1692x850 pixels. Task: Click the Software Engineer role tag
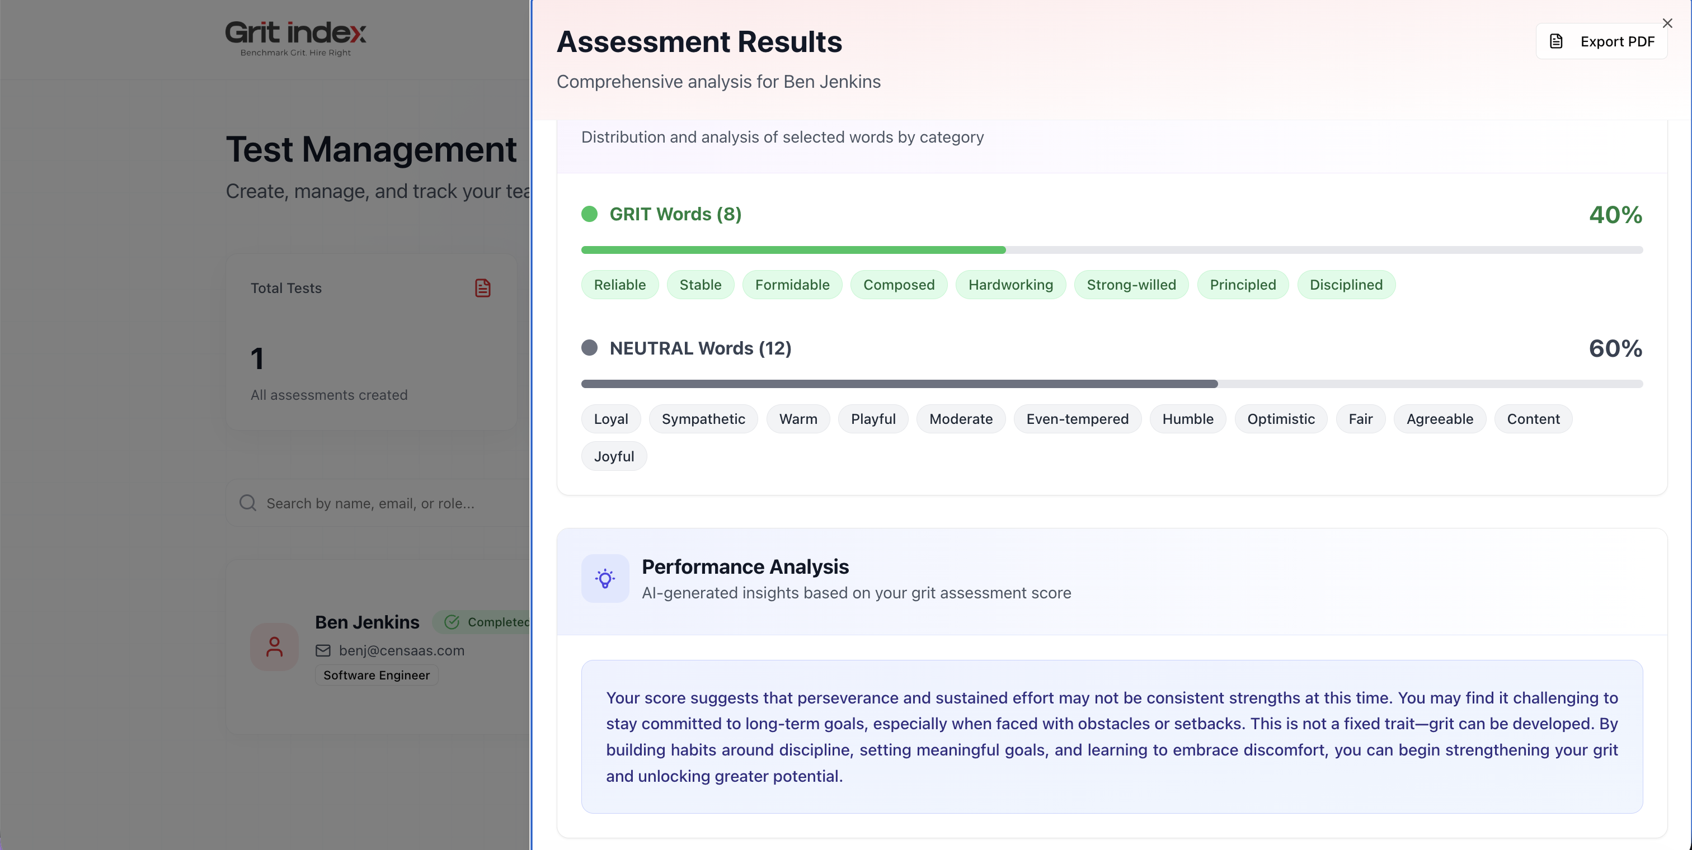(x=377, y=676)
